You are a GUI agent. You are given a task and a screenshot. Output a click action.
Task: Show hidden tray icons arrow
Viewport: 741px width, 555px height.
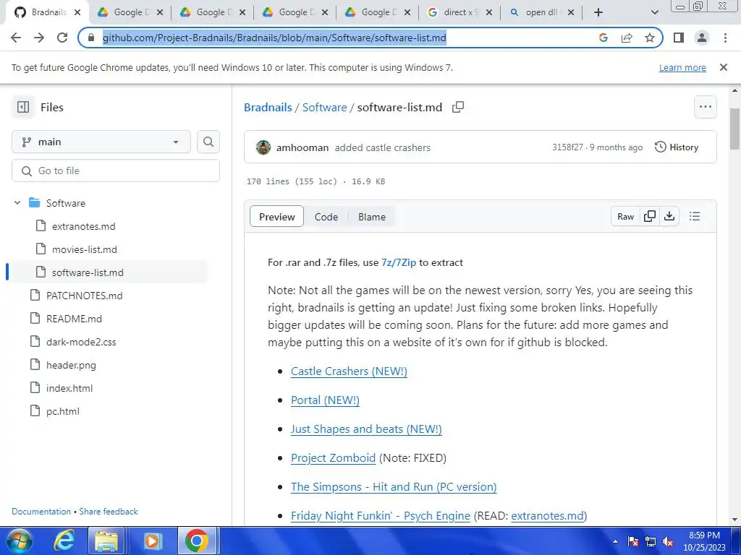pos(615,541)
